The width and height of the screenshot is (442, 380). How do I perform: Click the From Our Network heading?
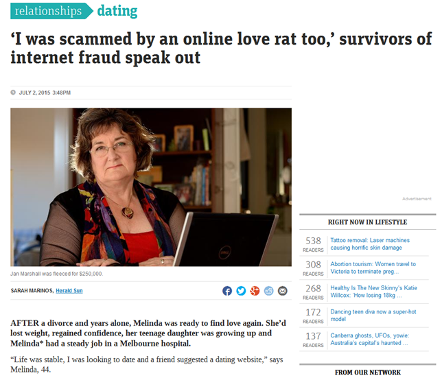tap(368, 372)
